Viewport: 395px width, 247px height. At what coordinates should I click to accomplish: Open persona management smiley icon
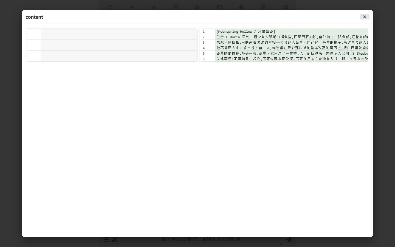pos(263,7)
